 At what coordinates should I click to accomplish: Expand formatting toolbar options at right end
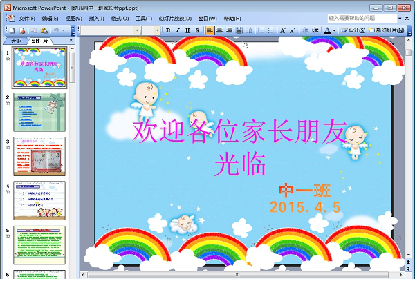click(x=409, y=30)
